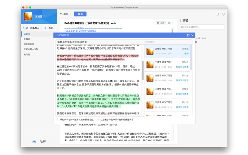Restore 第14版 via 恢复到此版本 link
Screen dimensions: 248x155
click(182, 67)
